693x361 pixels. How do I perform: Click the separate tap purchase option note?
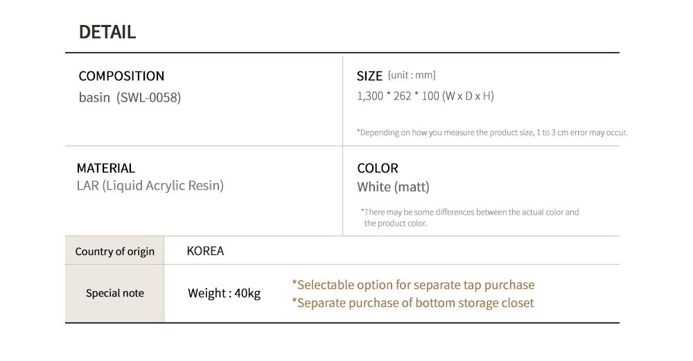click(413, 285)
